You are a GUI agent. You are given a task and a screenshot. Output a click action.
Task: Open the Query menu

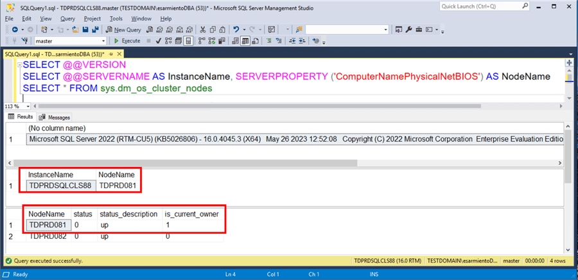pos(68,19)
